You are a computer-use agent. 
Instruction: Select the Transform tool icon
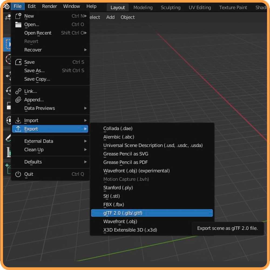pos(9,120)
